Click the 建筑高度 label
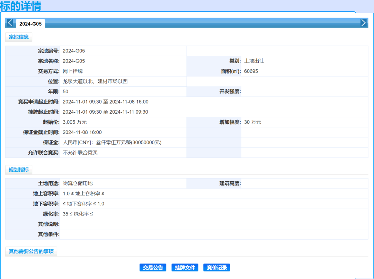This screenshot has height=279, width=374. coord(230,183)
